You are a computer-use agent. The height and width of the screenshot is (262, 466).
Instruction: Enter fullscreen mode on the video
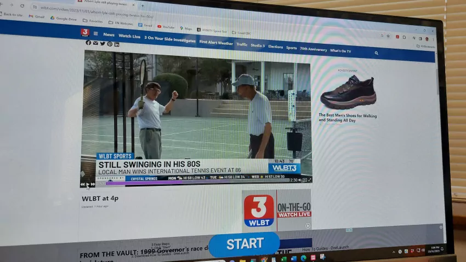310,180
